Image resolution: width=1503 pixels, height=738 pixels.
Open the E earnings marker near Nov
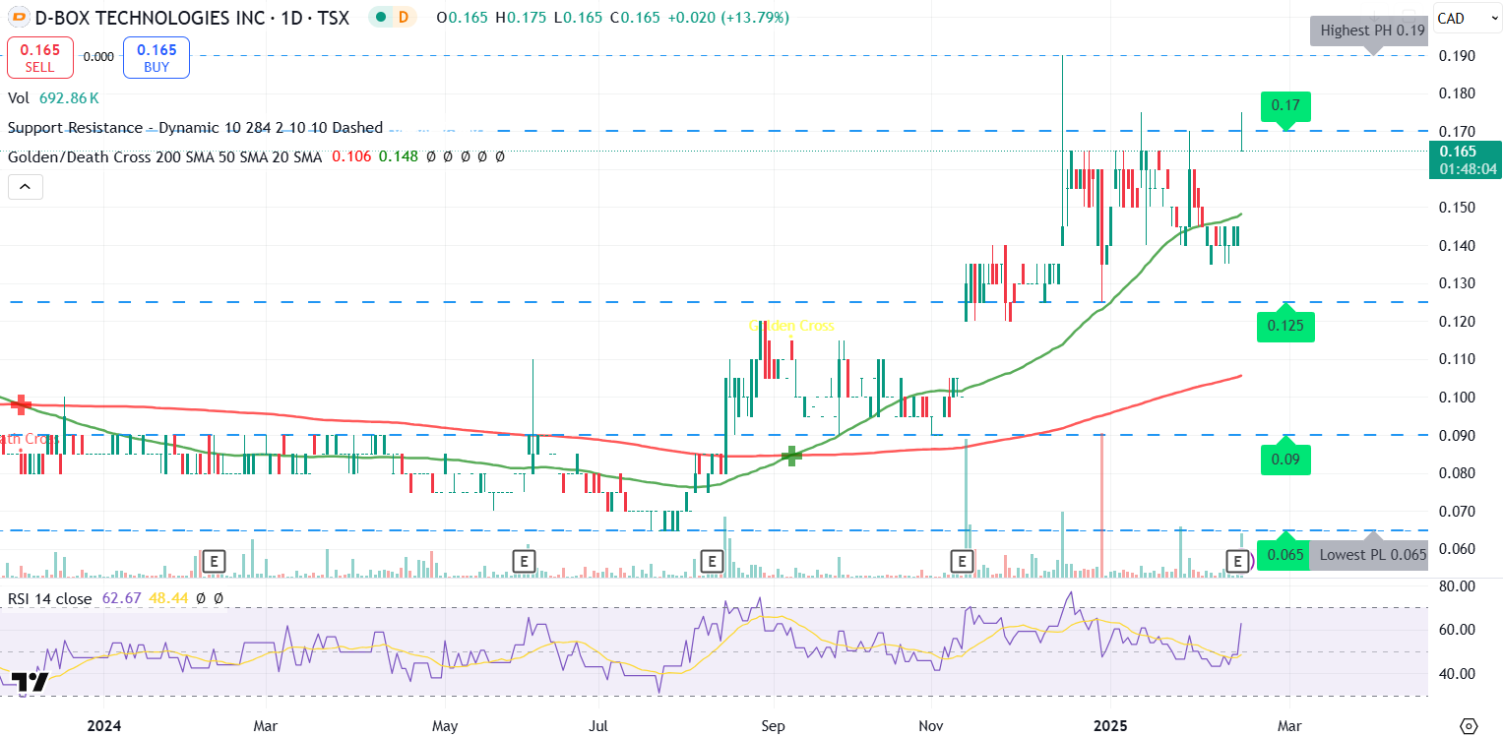tap(961, 561)
